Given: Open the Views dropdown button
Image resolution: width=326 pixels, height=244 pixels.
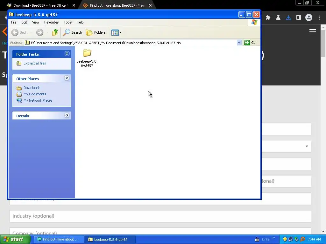Looking at the screenshot, I should coord(116,32).
